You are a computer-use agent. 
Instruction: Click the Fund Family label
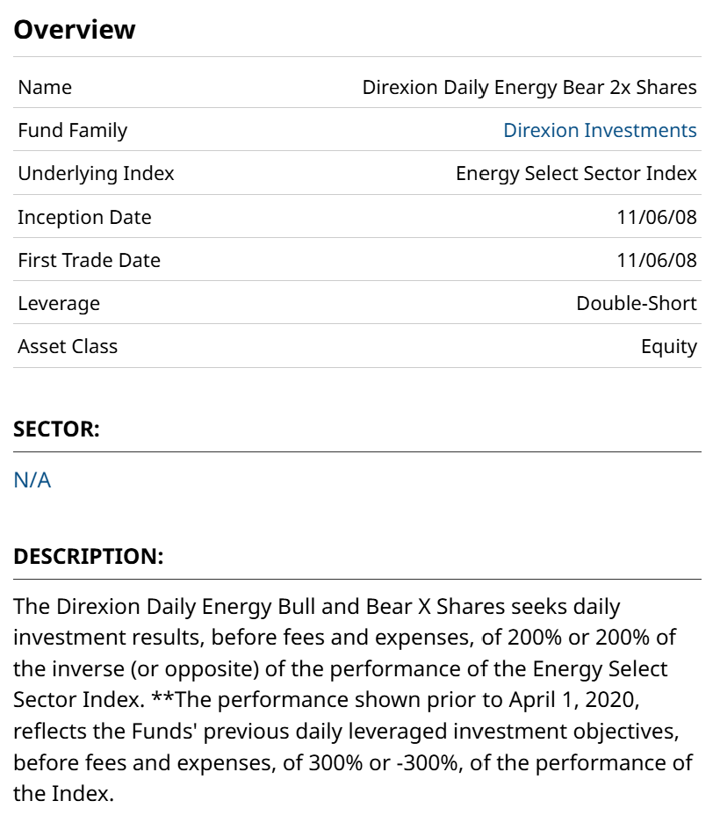tap(72, 131)
